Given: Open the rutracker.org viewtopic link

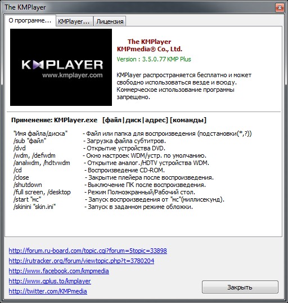Looking at the screenshot, I should [82, 261].
